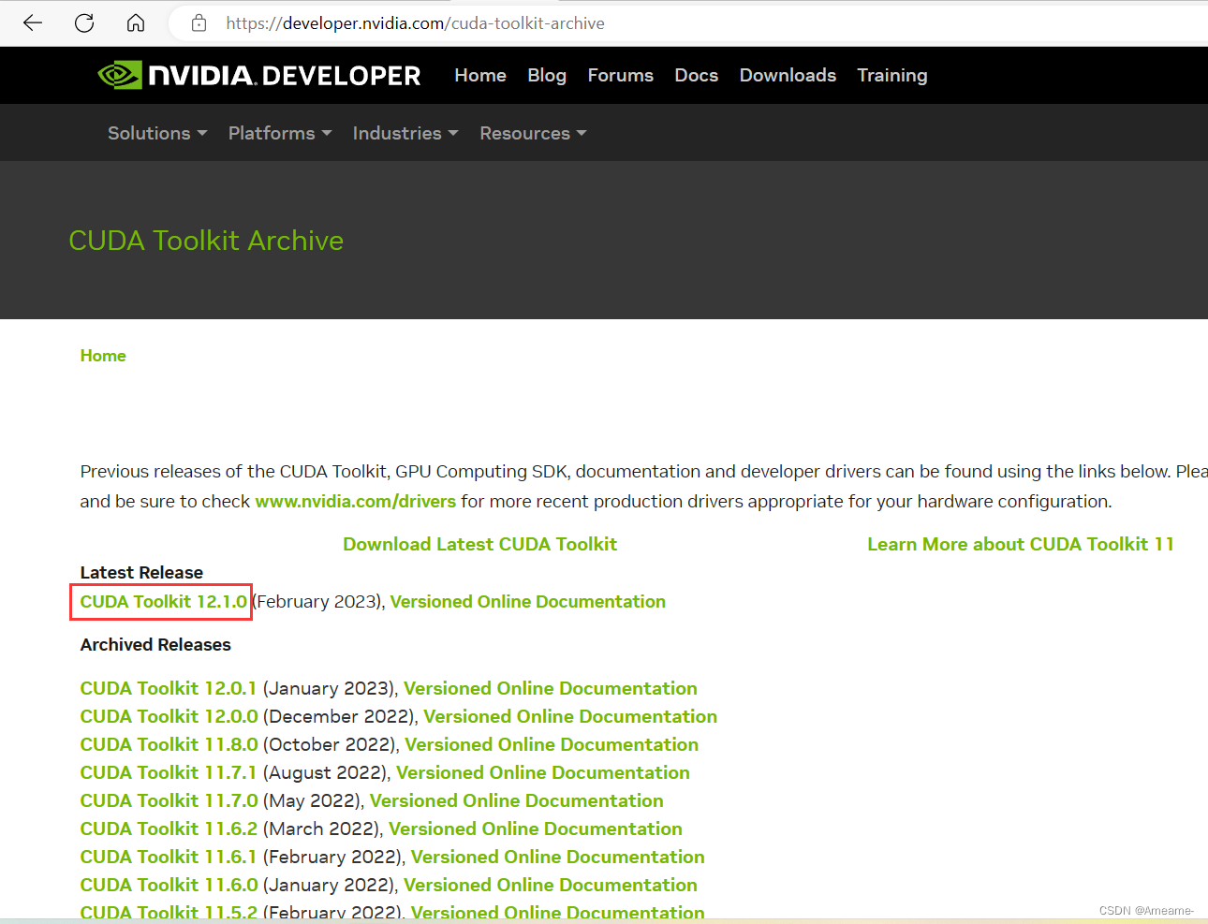Open the Industries dropdown
1208x924 pixels.
tap(397, 133)
